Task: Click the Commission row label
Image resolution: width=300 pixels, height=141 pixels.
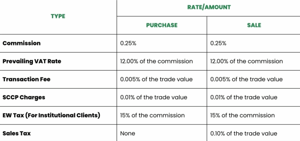Action: tap(22, 43)
